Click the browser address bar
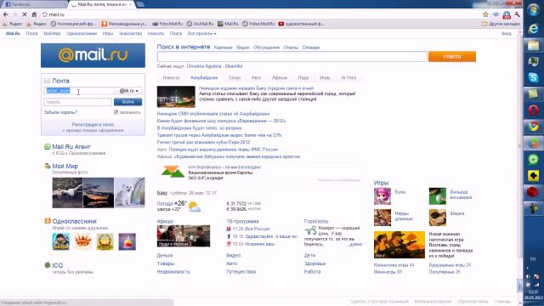Viewport: 544px width, 306px height. click(x=260, y=14)
